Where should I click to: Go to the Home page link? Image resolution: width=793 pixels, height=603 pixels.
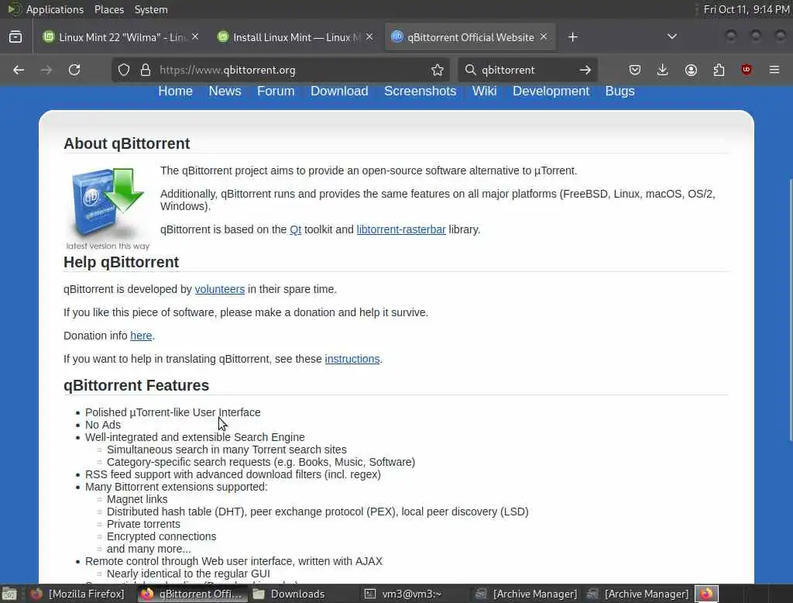[x=176, y=91]
